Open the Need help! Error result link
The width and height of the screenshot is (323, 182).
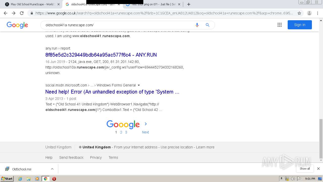point(112,92)
